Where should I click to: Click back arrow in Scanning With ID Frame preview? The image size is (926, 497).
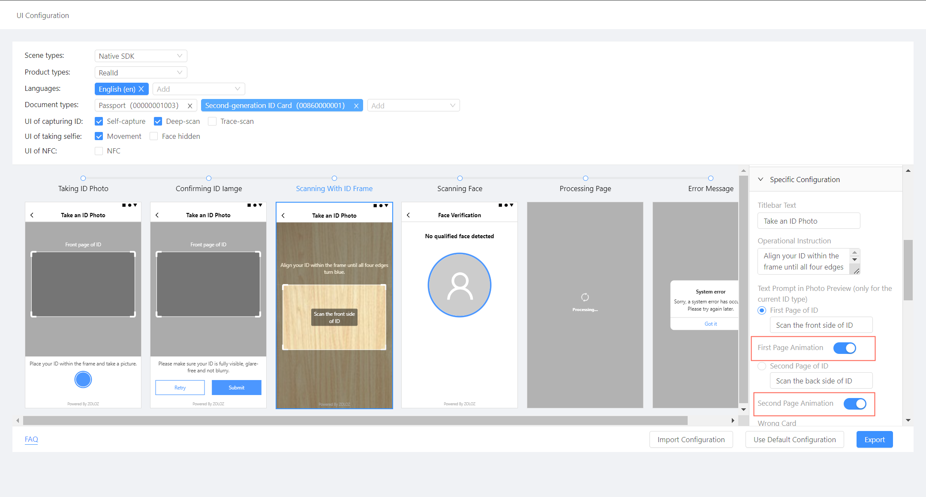(283, 216)
